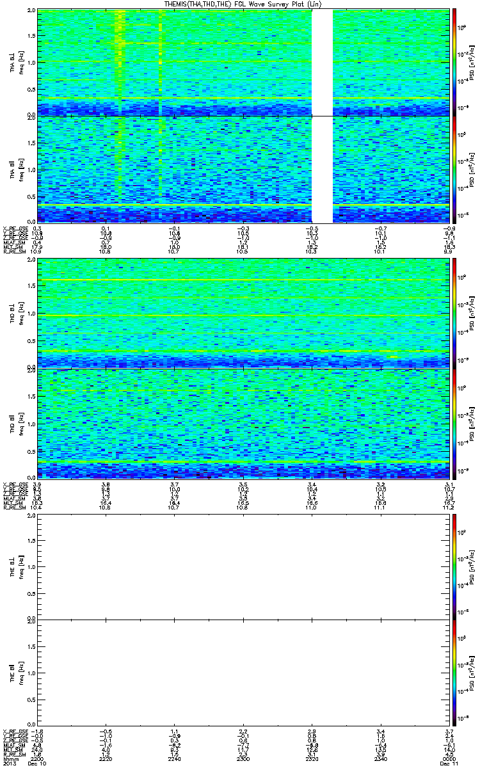The height and width of the screenshot is (768, 480).
Task: Click the 2320 time tick label
Action: click(312, 759)
